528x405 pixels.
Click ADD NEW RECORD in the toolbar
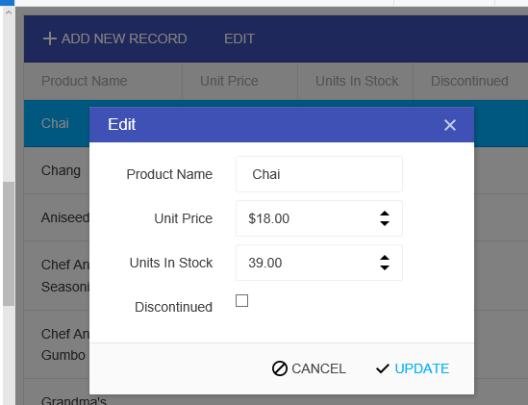pyautogui.click(x=114, y=38)
